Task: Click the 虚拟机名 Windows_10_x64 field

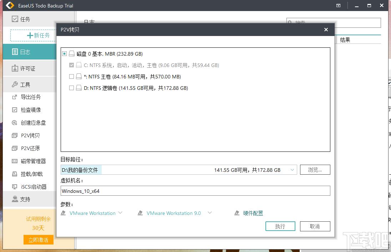Action: [195, 191]
